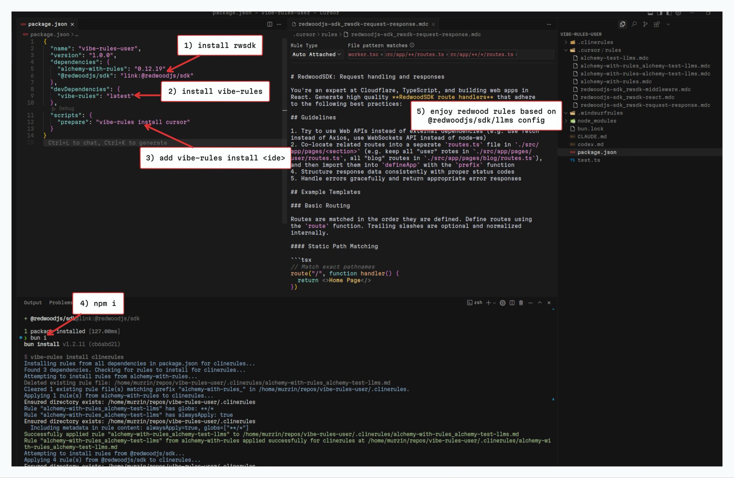The width and height of the screenshot is (734, 478).
Task: Open the Rule Type dropdown Auto Attached
Action: [316, 55]
